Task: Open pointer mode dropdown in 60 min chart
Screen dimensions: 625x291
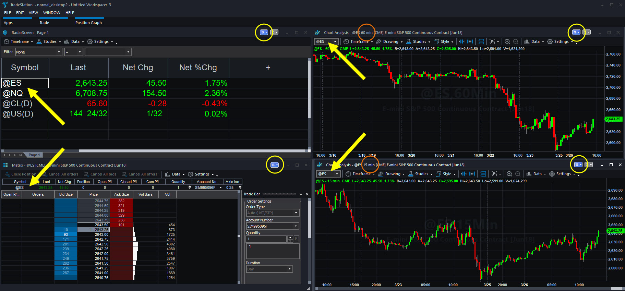Action: (494, 41)
